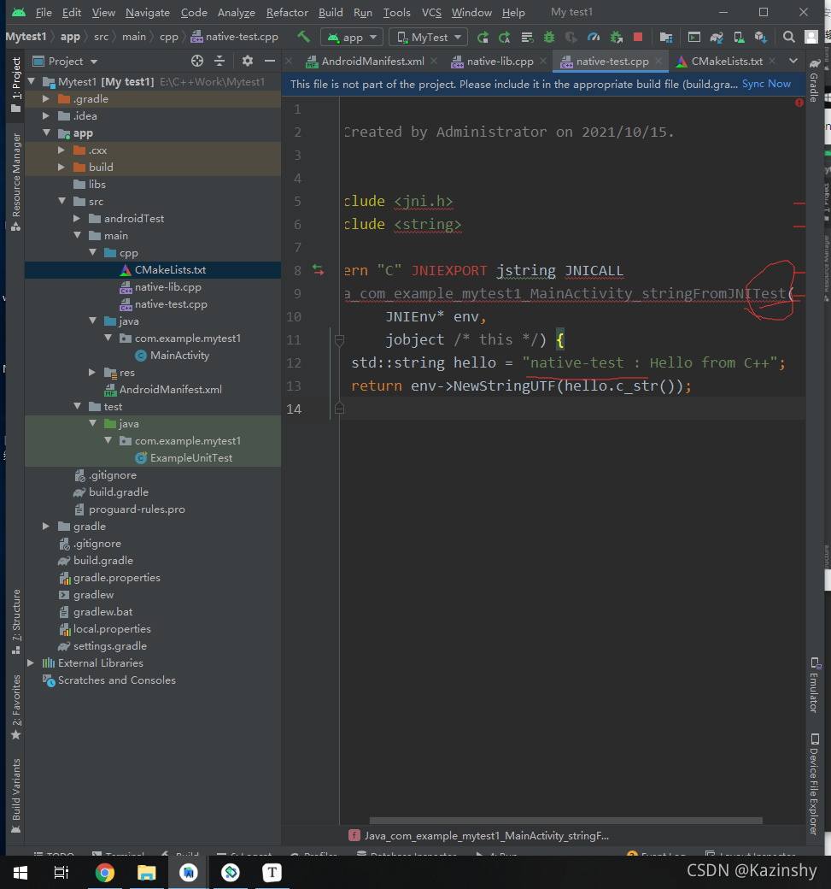Click the Debug app bug icon
The width and height of the screenshot is (831, 889).
tap(549, 38)
